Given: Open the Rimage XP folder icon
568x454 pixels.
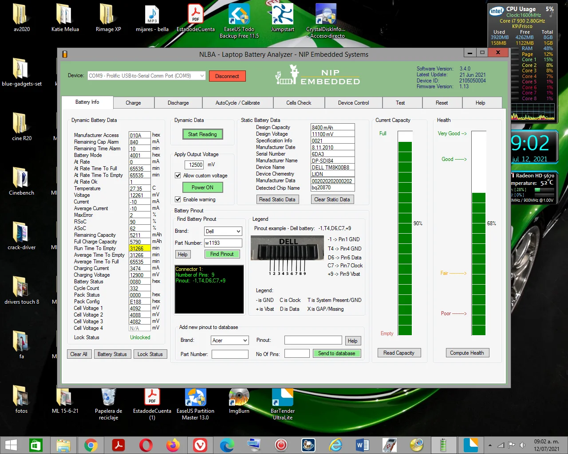Looking at the screenshot, I should click(x=108, y=18).
